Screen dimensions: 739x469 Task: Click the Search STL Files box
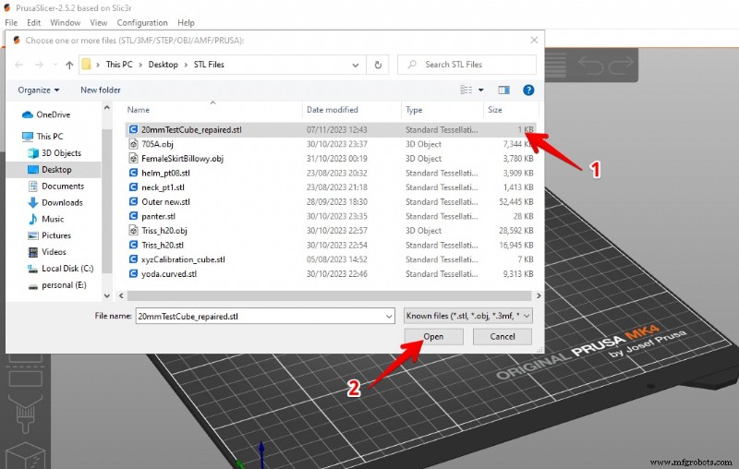pos(466,65)
